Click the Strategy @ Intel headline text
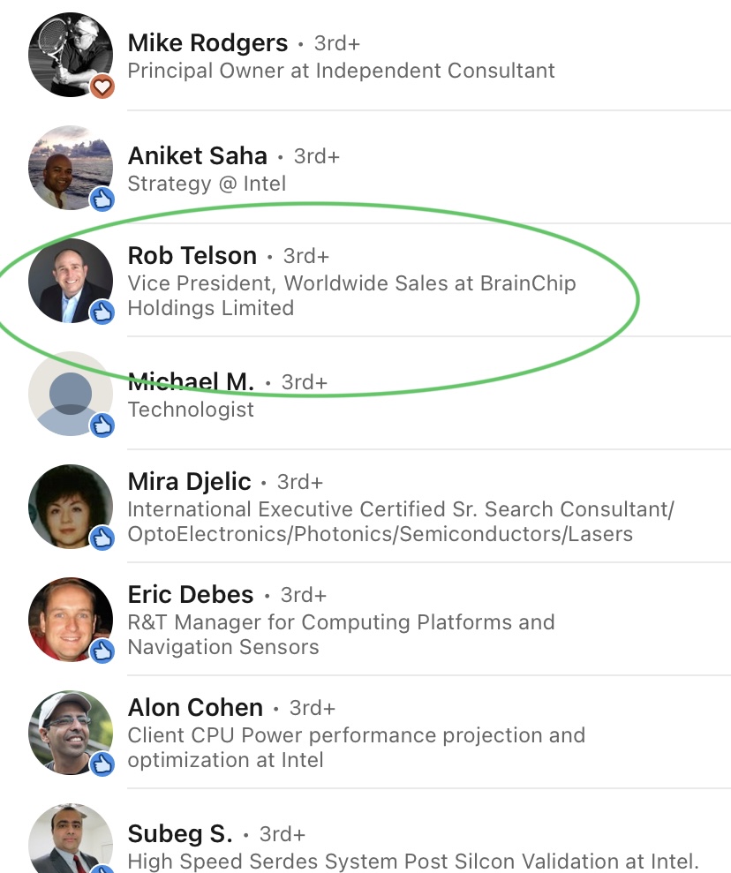This screenshot has height=873, width=731. pyautogui.click(x=207, y=184)
